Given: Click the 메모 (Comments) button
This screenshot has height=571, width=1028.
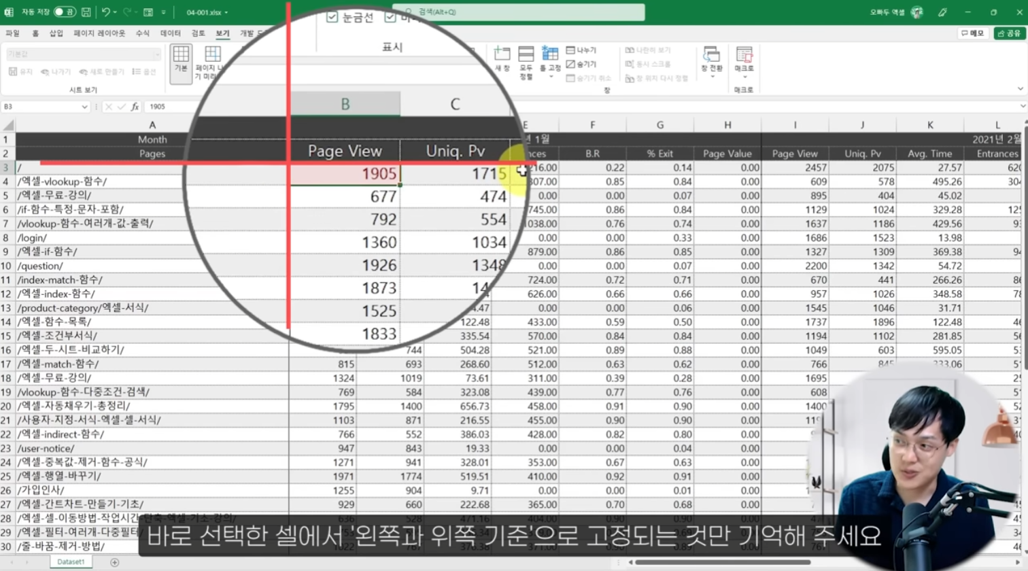Looking at the screenshot, I should (972, 33).
